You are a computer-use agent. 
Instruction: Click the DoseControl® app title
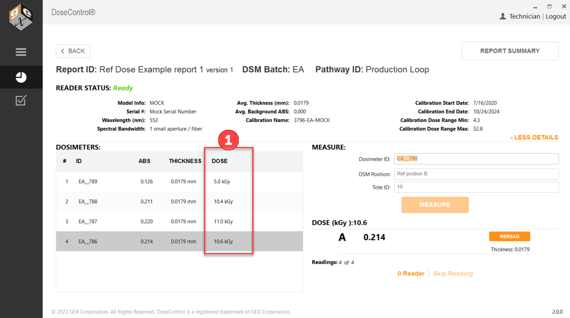pyautogui.click(x=73, y=12)
